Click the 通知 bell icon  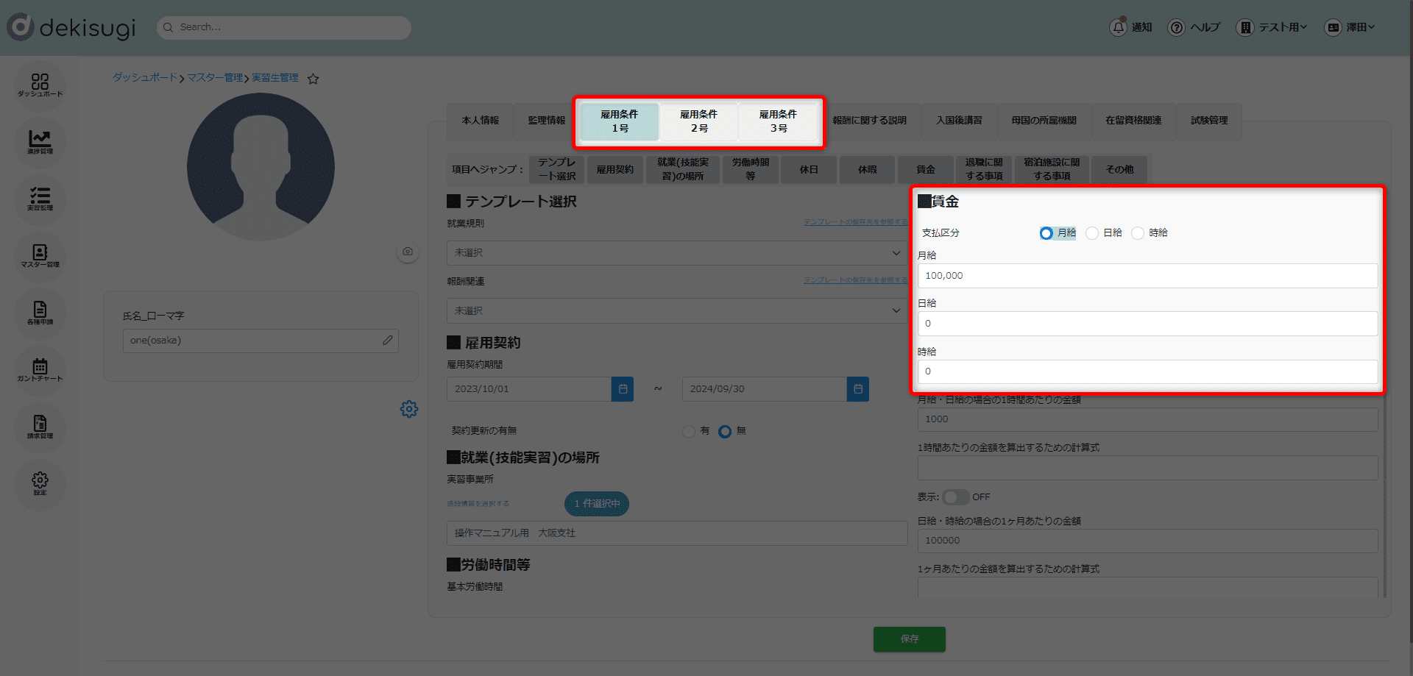click(x=1118, y=27)
